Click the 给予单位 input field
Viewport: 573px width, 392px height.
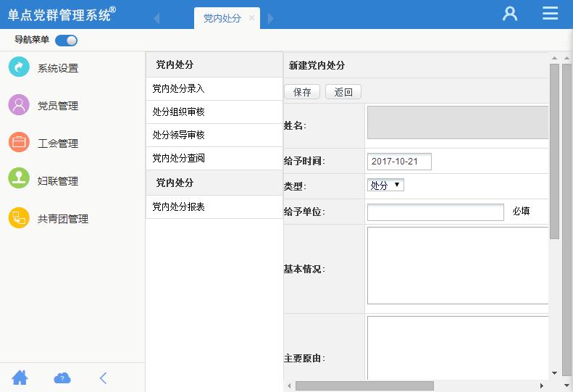(435, 212)
